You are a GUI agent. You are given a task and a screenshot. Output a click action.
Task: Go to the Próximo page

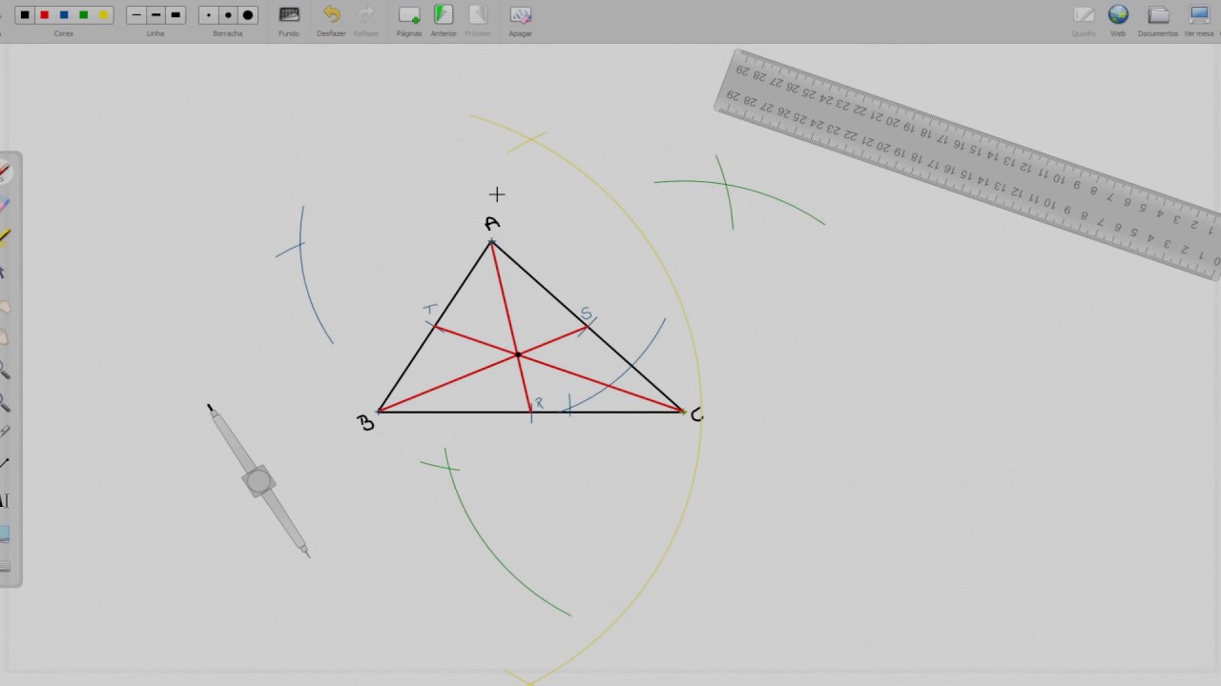pyautogui.click(x=478, y=19)
